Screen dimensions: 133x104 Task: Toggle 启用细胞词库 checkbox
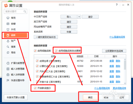tap(35, 51)
